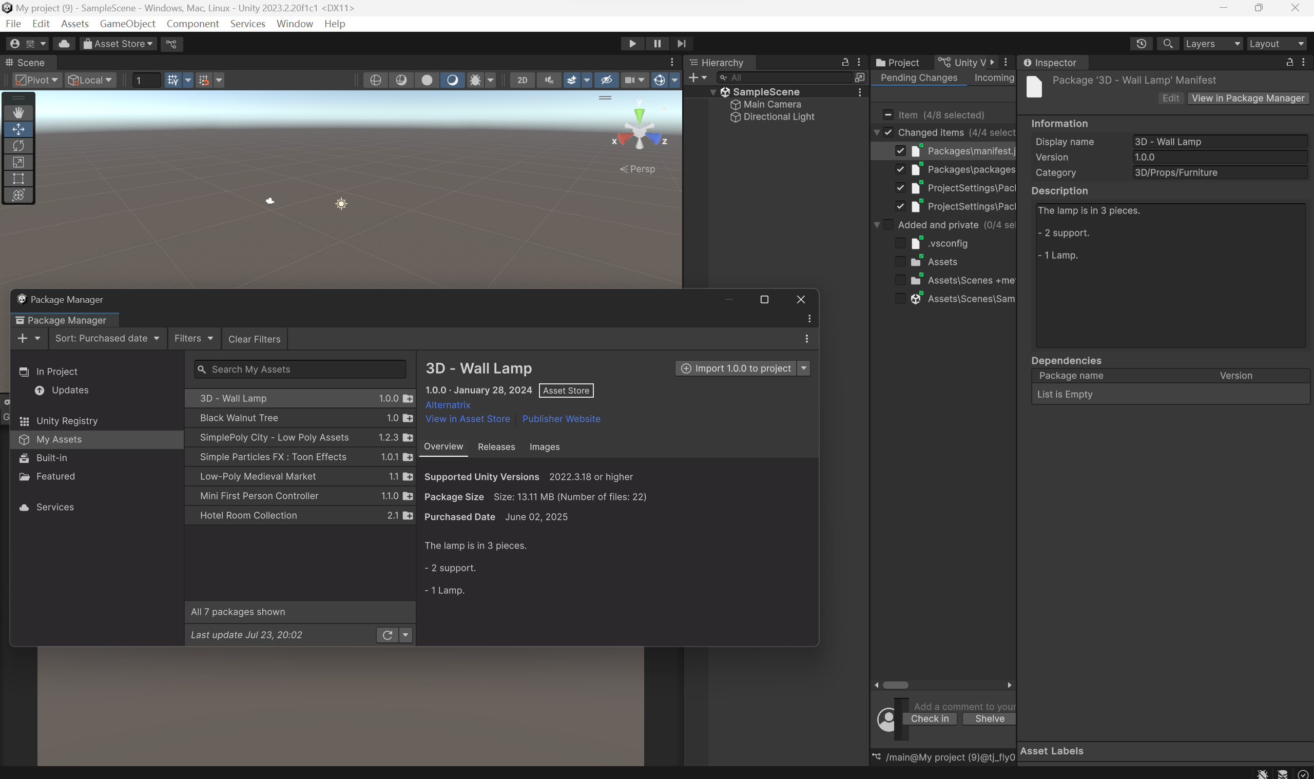1314x779 pixels.
Task: Select Unity Registry in Package Manager sidebar
Action: coord(67,421)
